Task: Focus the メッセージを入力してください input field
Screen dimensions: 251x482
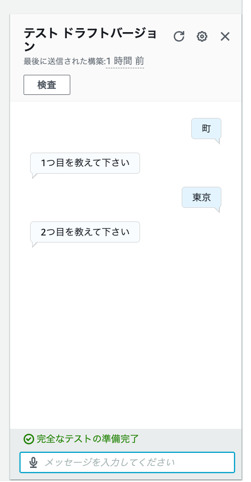Action: 127,462
